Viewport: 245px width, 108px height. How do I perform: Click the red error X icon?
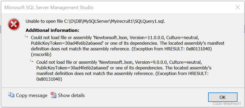click(x=14, y=24)
